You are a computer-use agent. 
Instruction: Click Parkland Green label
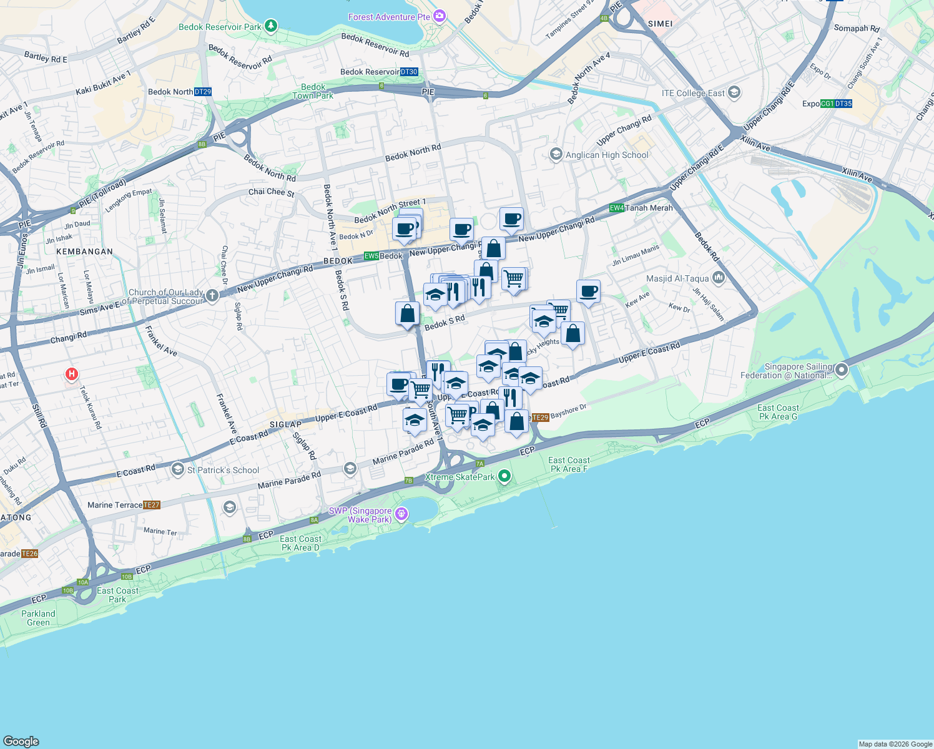38,618
